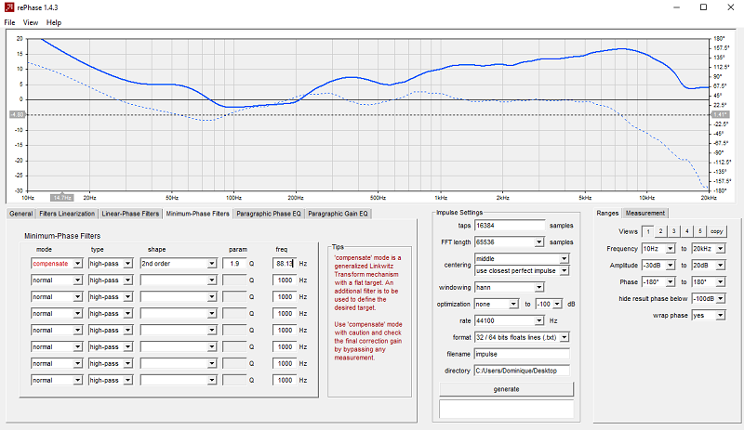Screen dimensions: 744x430
Task: Click the taps input field
Action: click(510, 226)
